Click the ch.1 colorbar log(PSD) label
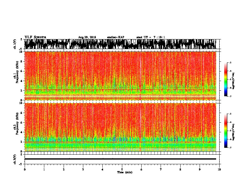Image resolution: width=247 pixels, height=190 pixels. [233, 81]
